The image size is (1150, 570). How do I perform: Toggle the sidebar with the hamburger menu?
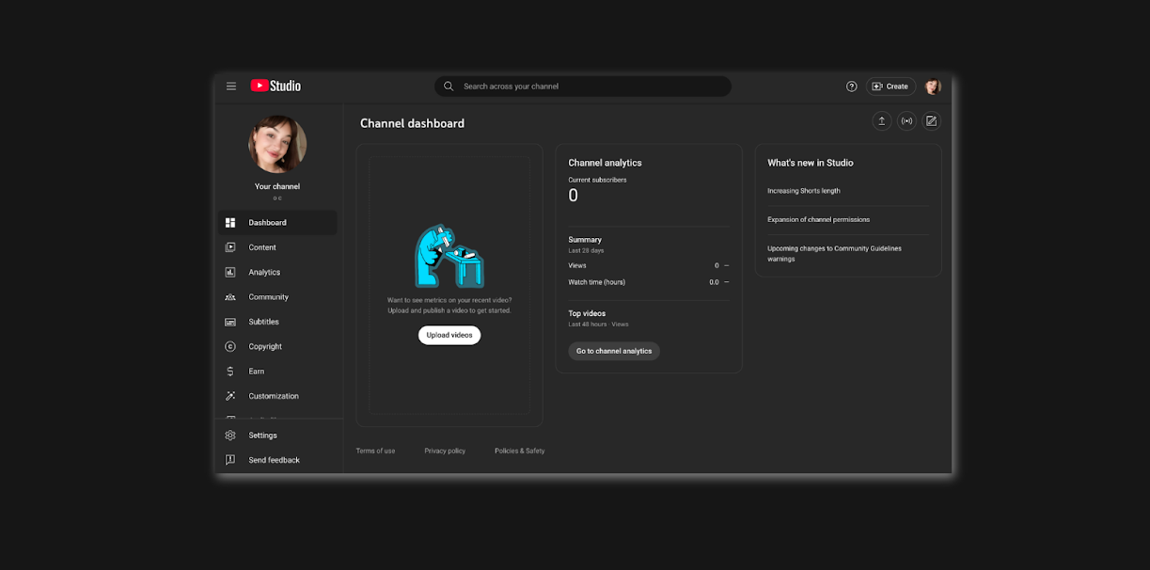[x=230, y=86]
